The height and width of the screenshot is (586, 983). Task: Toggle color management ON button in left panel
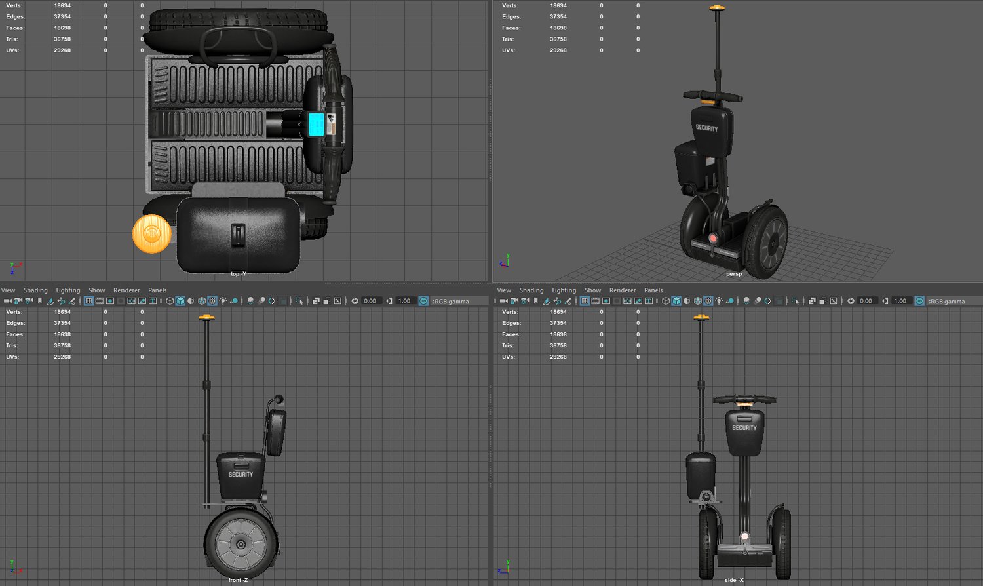click(423, 301)
